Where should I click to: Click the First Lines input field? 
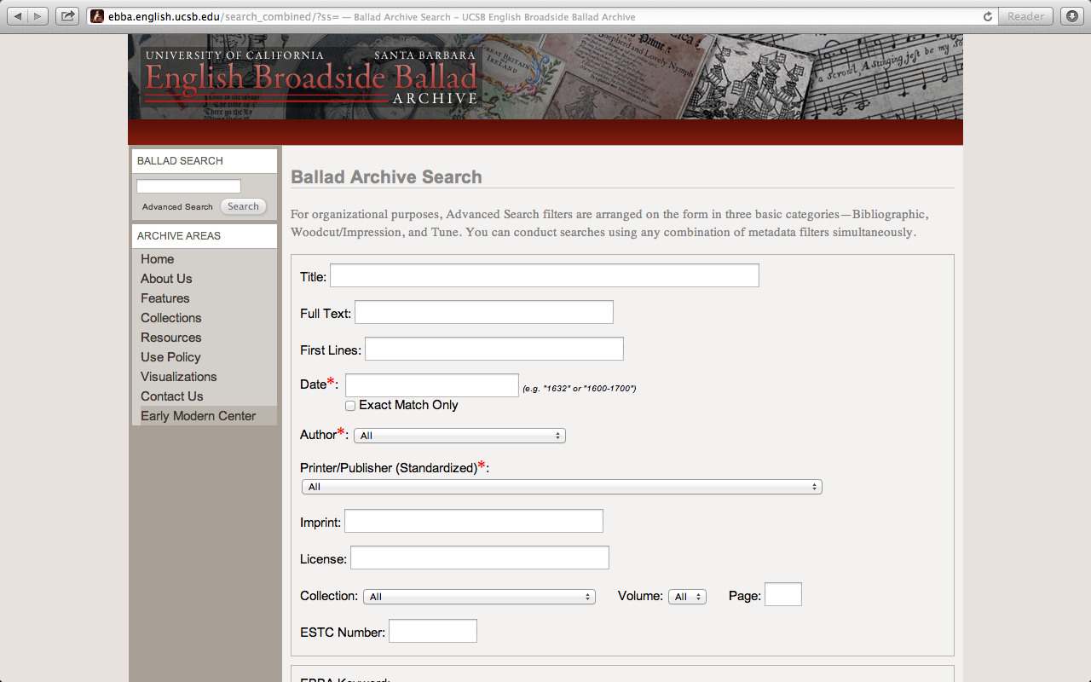[x=494, y=349]
